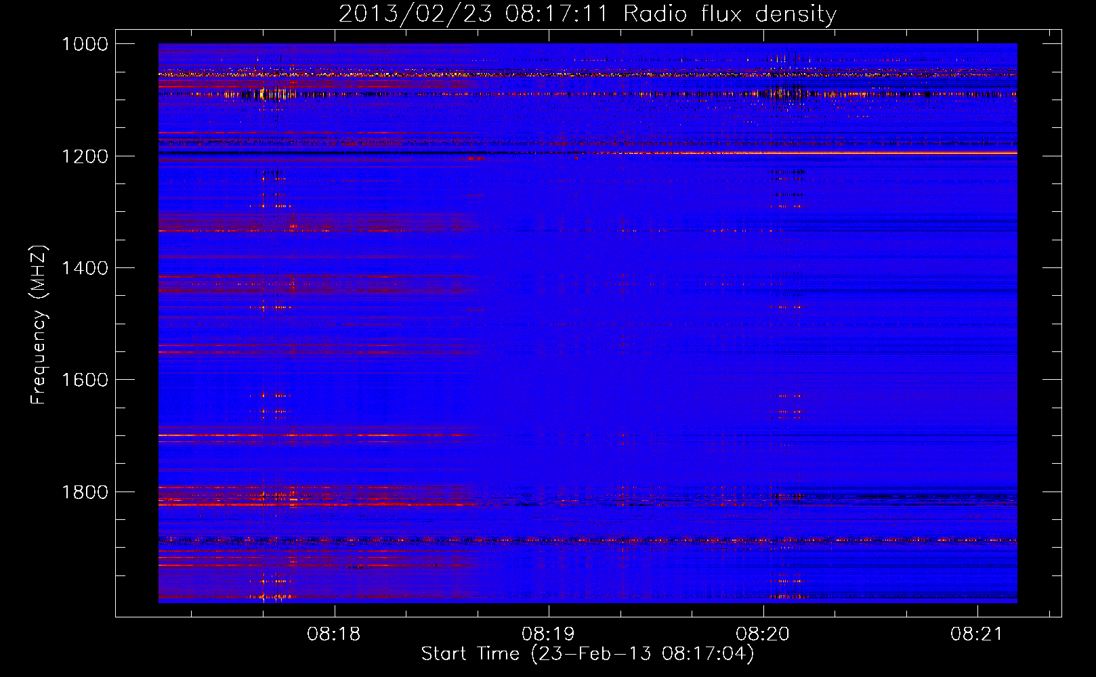Click the 08:19 time tick label
This screenshot has width=1096, height=677.
click(x=548, y=634)
